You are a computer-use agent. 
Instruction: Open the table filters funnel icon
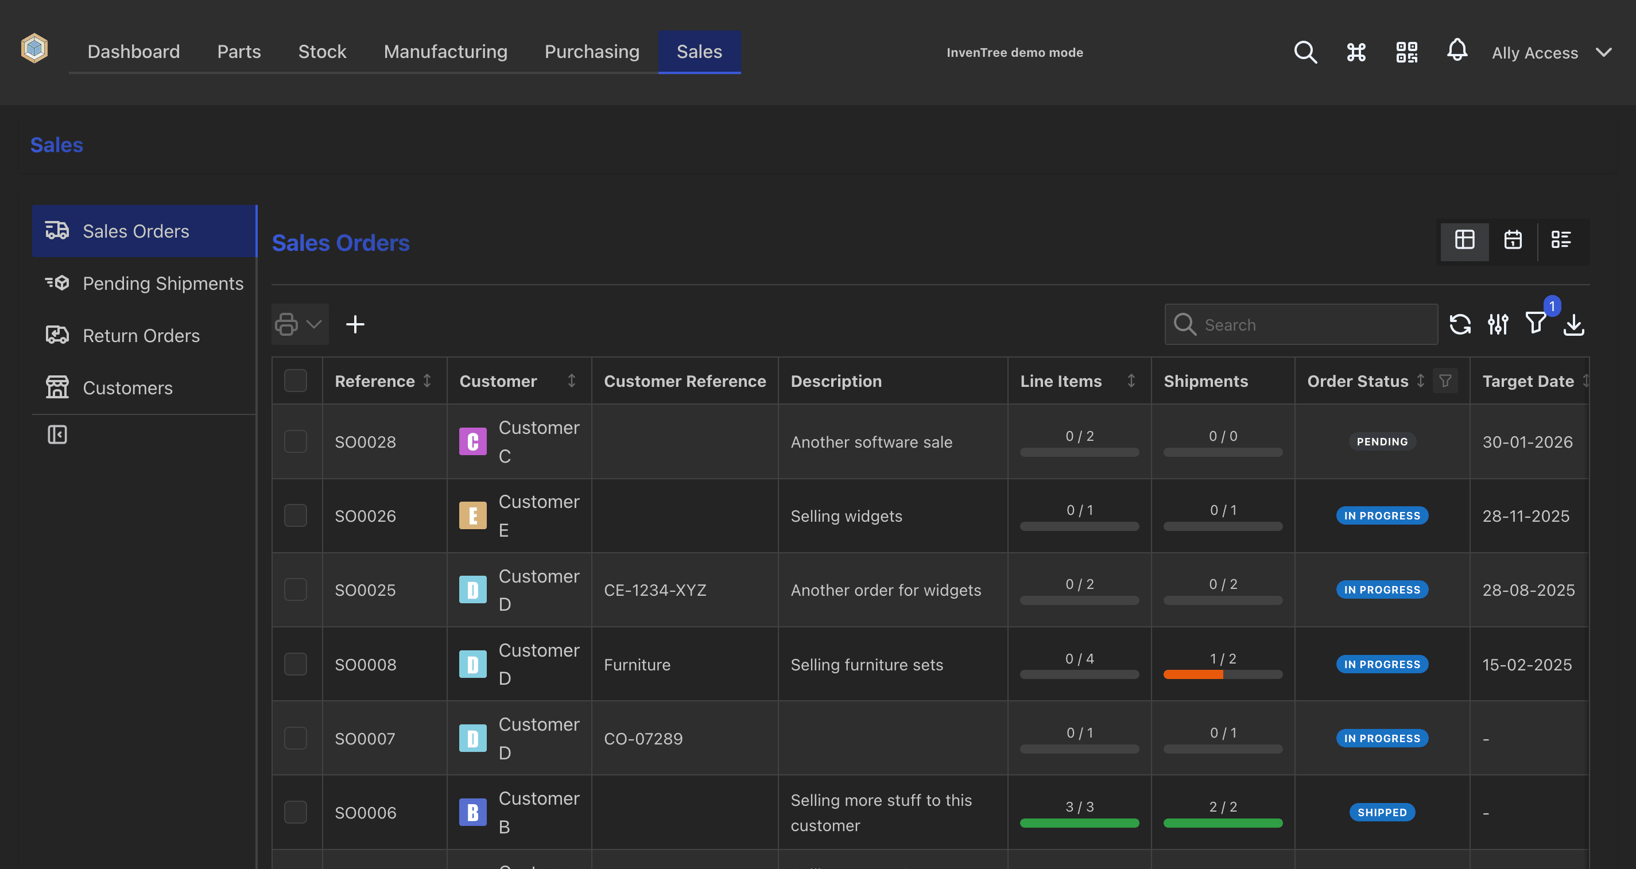point(1536,323)
